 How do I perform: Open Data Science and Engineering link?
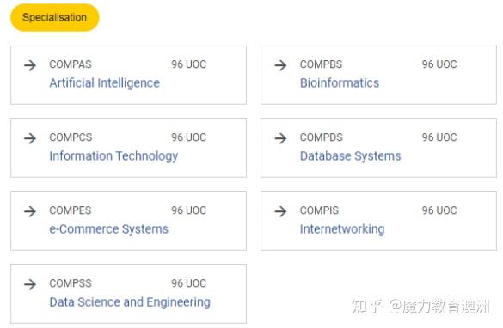point(130,302)
